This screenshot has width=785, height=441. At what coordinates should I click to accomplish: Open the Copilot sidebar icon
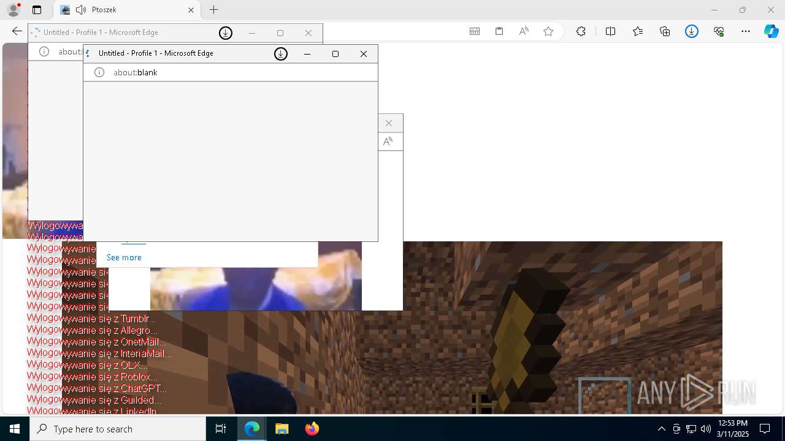(772, 31)
